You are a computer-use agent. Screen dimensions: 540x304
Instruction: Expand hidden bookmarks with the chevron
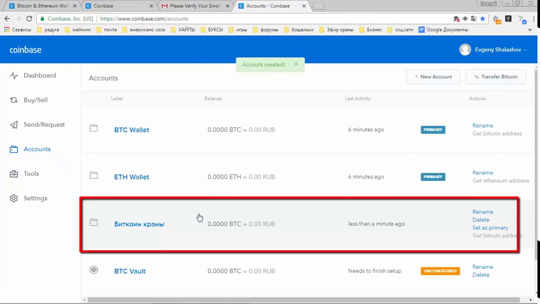click(x=530, y=30)
